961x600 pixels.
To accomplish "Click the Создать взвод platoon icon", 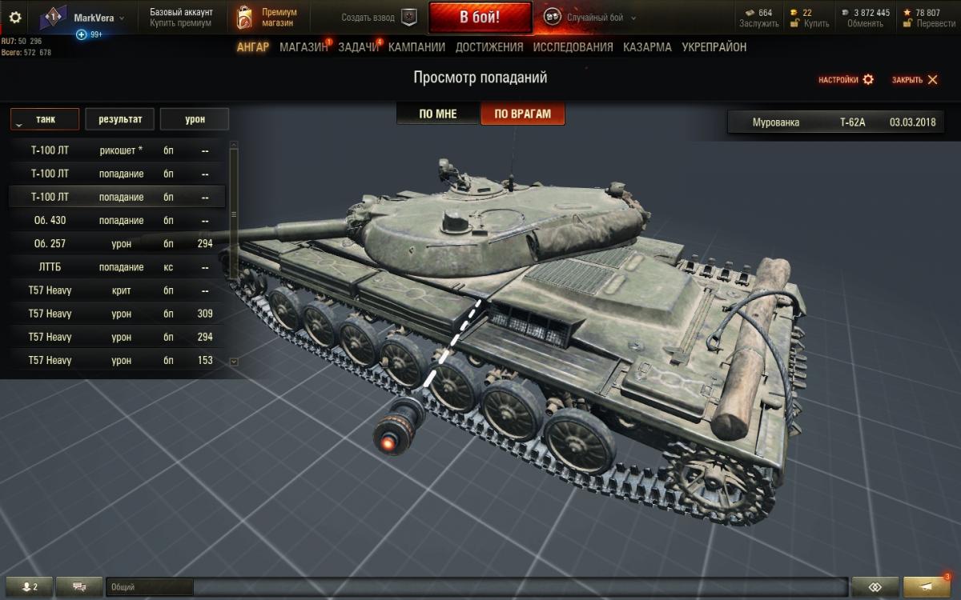I will pyautogui.click(x=409, y=17).
